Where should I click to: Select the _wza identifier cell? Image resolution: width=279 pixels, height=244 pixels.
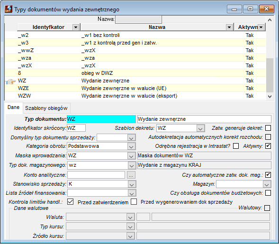pos(25,58)
